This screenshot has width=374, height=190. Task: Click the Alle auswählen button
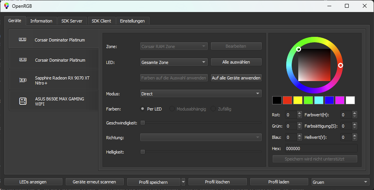(x=236, y=62)
